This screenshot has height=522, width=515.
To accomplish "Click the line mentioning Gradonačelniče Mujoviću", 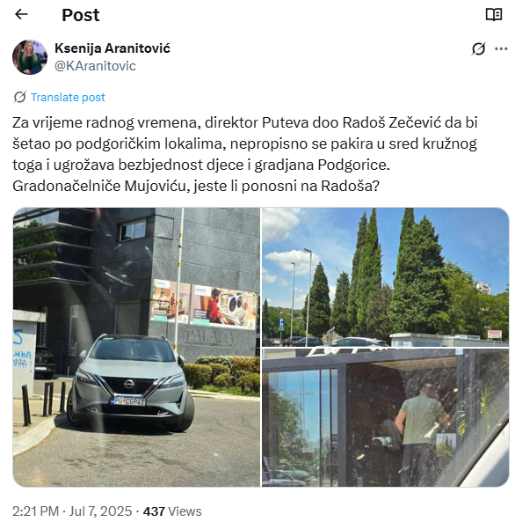I will pos(195,186).
